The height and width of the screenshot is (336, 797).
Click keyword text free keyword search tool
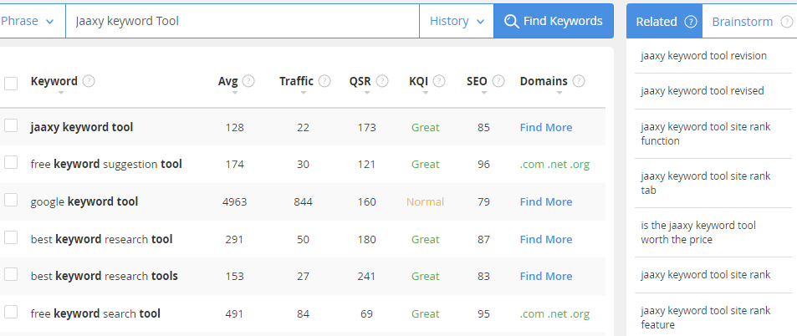click(95, 313)
